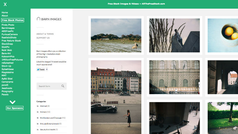Click the Tweet button
Image resolution: width=238 pixels, height=134 pixels.
pos(41,69)
